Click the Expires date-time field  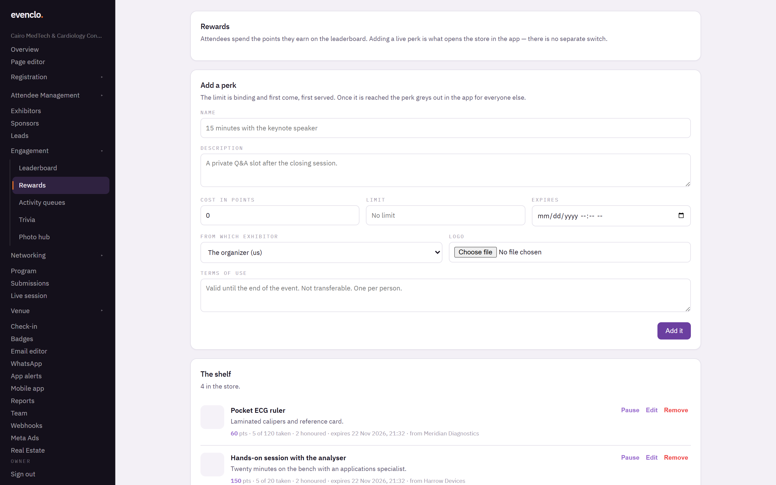click(611, 216)
